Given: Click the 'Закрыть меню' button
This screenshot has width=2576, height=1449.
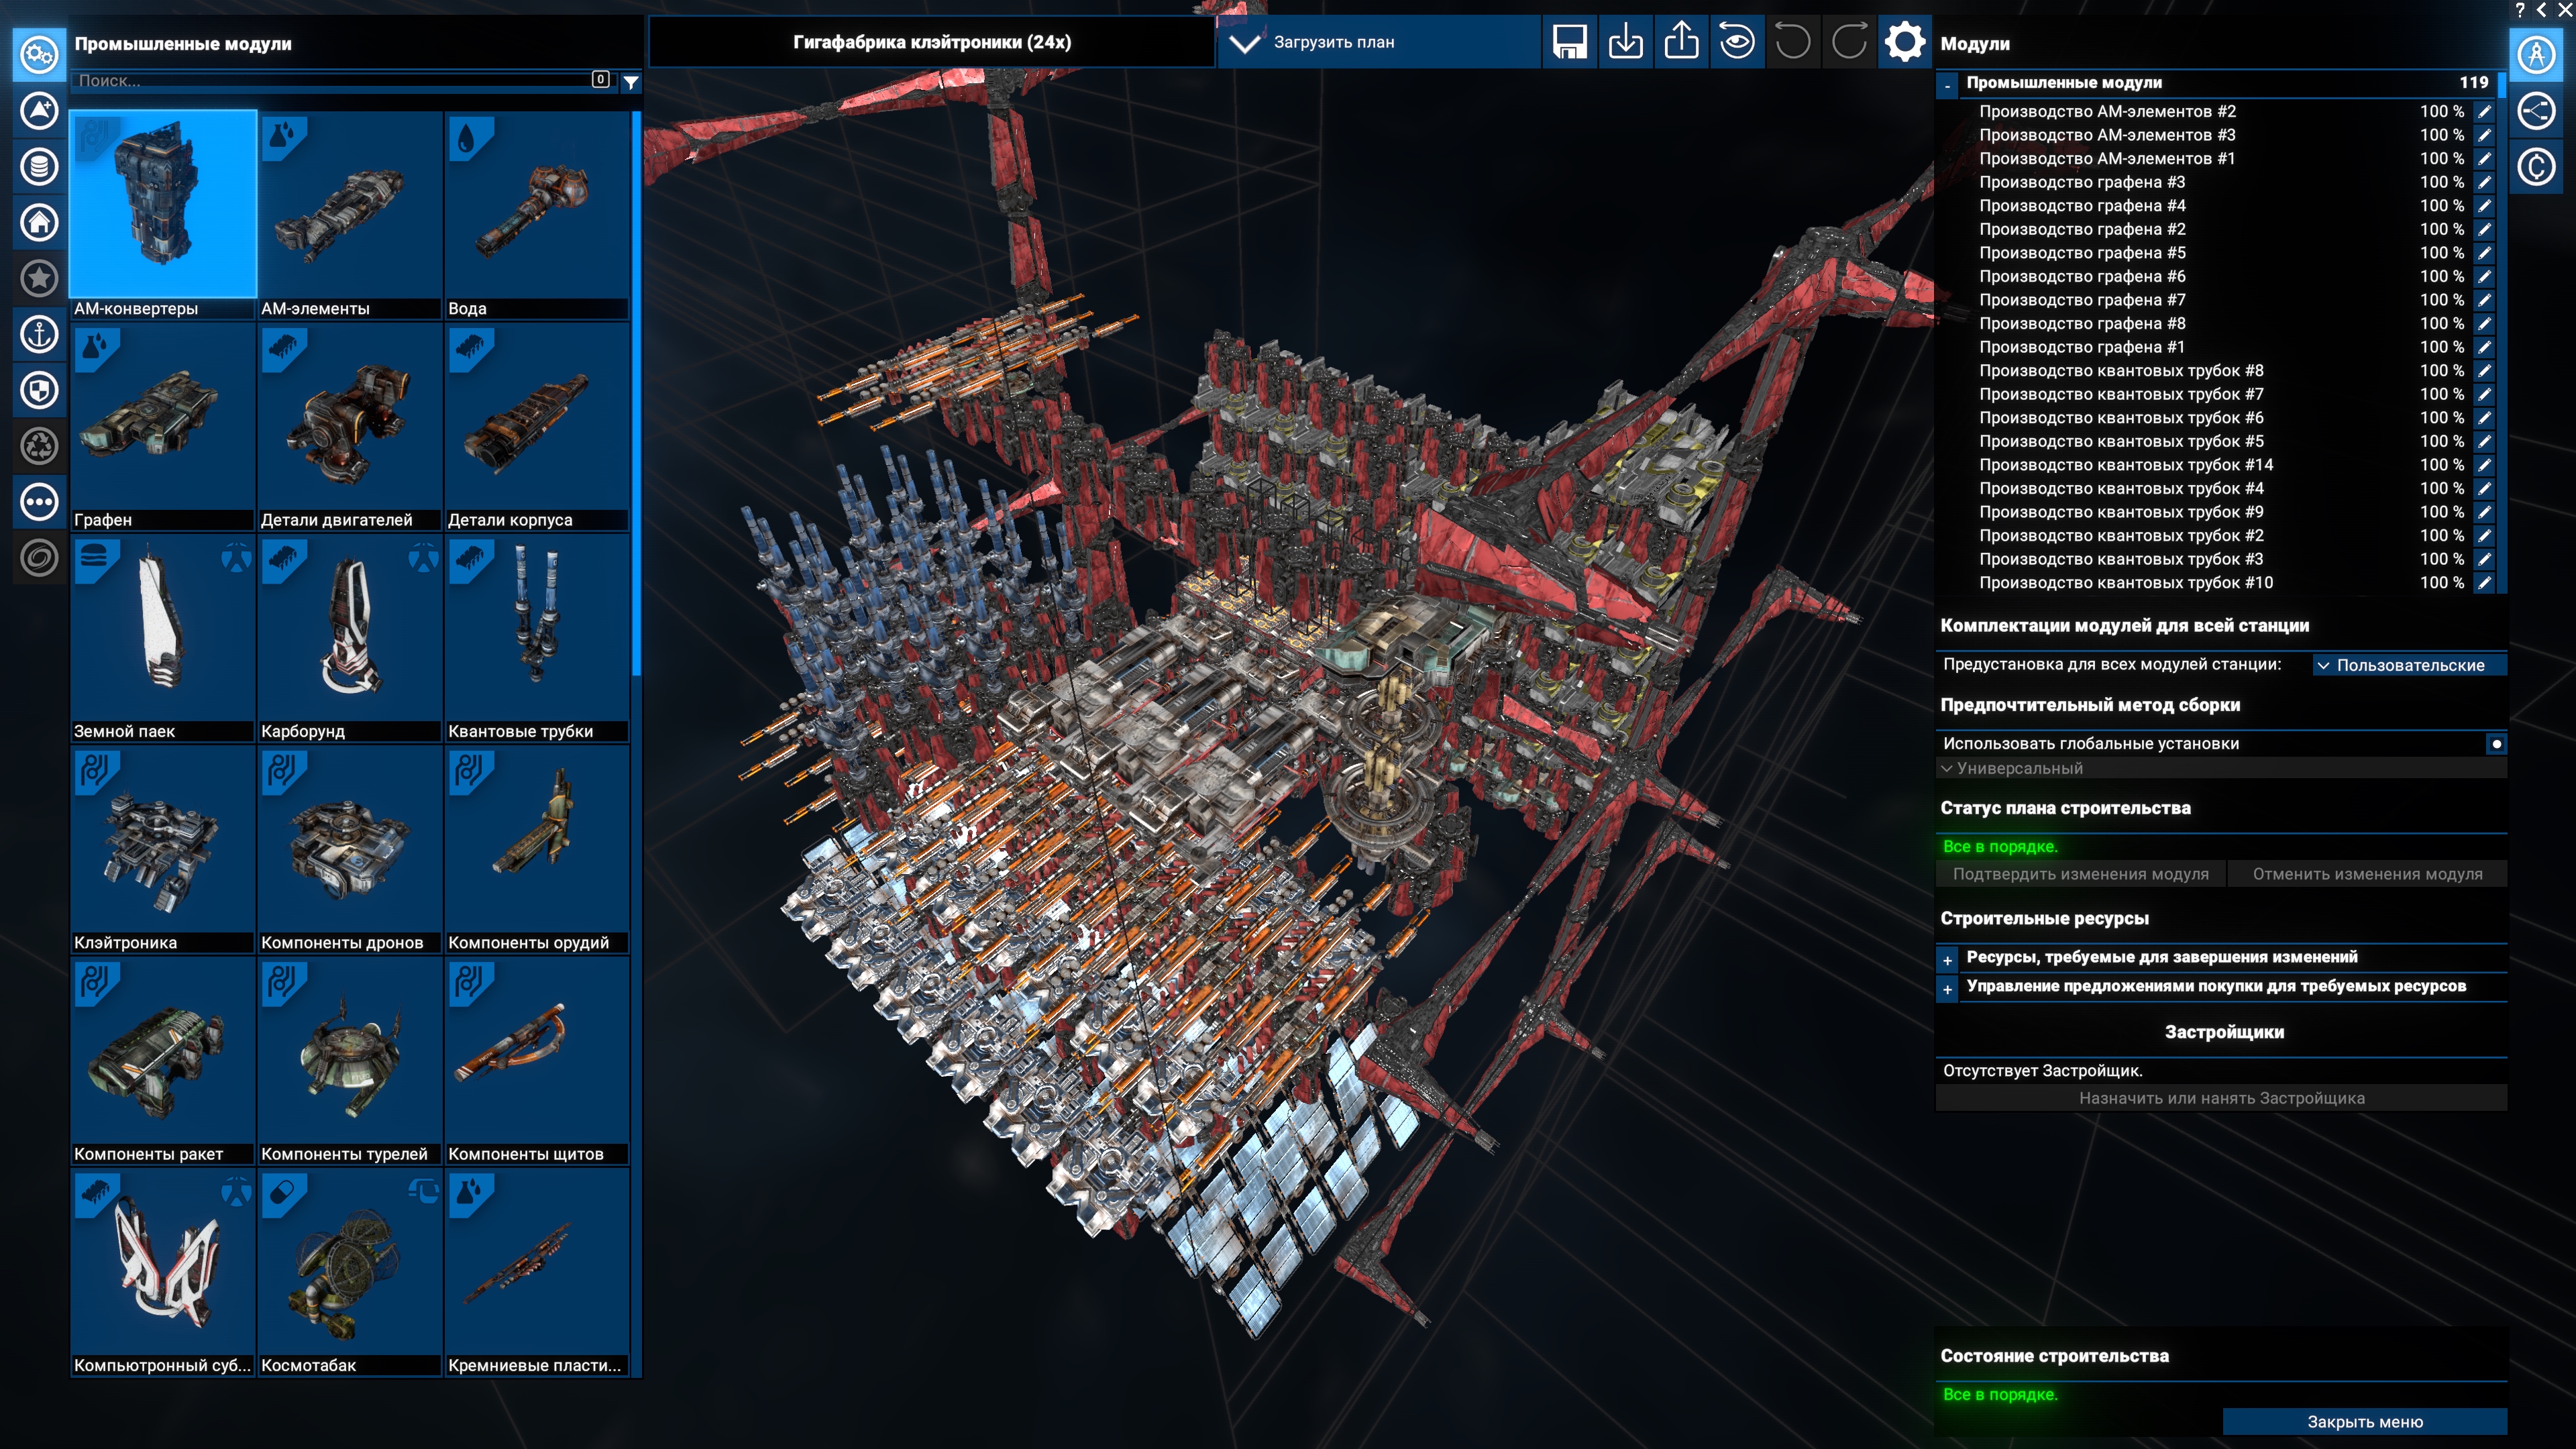Looking at the screenshot, I should pos(2364,1421).
